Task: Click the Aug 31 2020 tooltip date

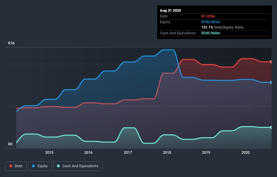Action: [170, 10]
